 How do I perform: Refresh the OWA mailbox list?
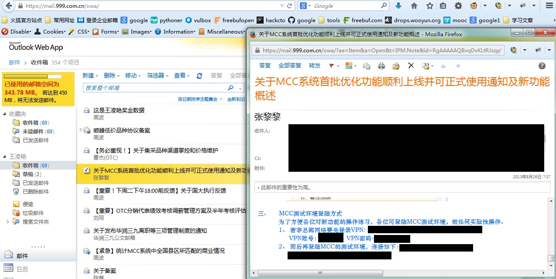point(199,76)
